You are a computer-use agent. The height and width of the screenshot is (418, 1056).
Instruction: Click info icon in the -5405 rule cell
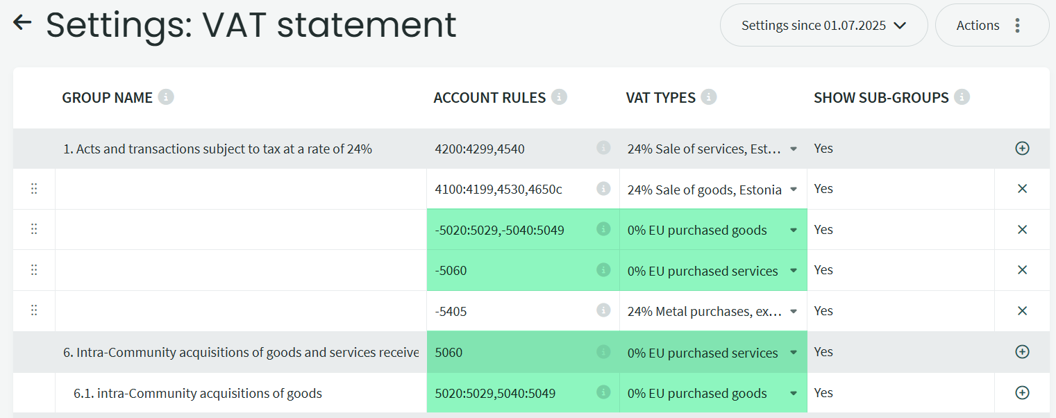point(603,311)
